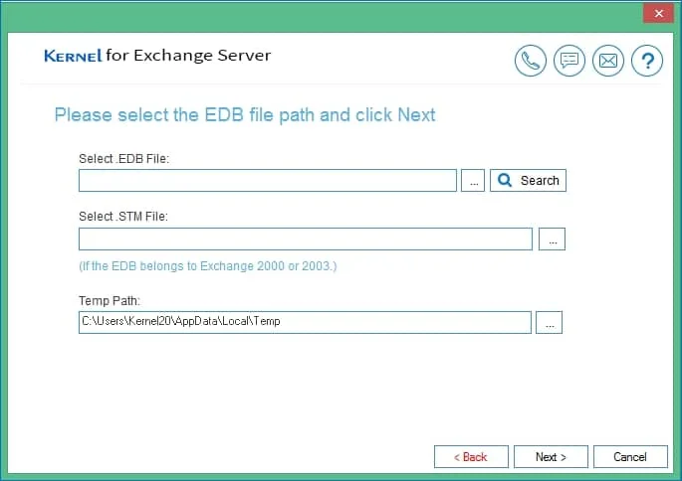682x481 pixels.
Task: Browse for the Temp Path folder
Action: coord(549,323)
